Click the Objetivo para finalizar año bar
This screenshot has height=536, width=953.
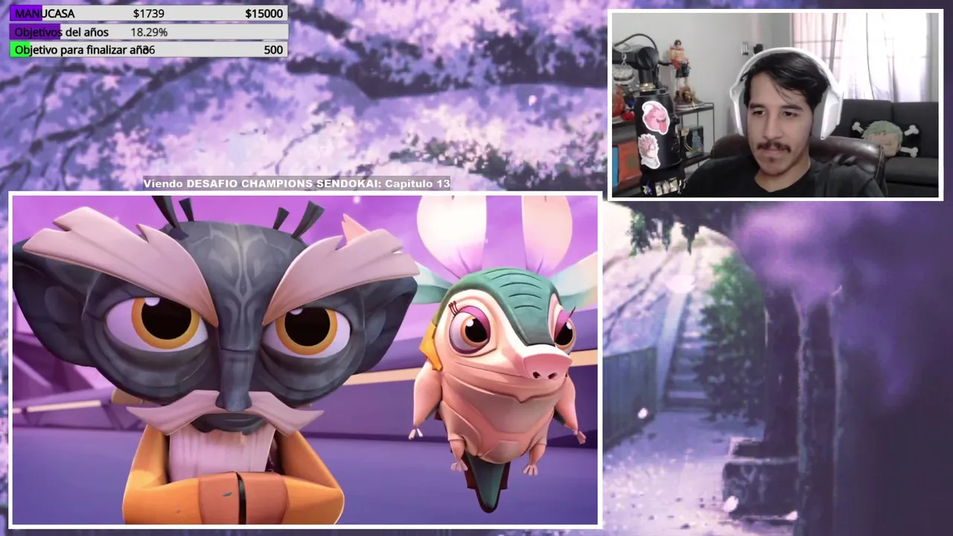149,50
